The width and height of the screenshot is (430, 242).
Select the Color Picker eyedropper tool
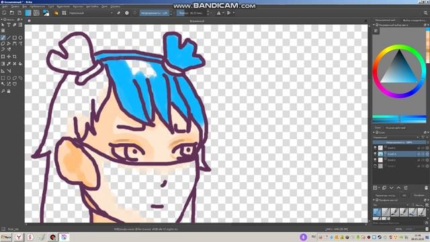[9, 64]
